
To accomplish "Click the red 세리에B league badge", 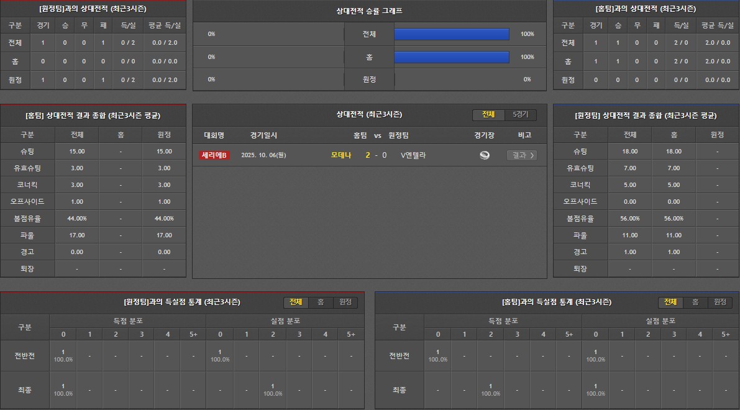I will coord(214,155).
